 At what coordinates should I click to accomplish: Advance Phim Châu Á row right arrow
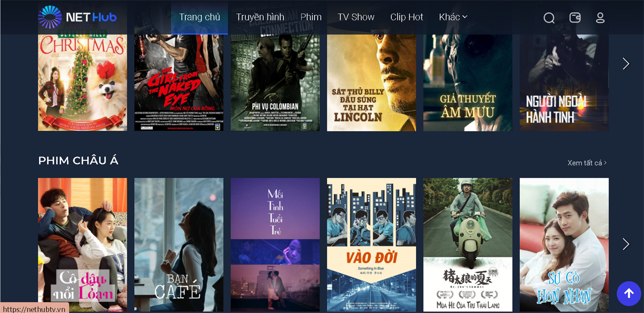(x=626, y=244)
